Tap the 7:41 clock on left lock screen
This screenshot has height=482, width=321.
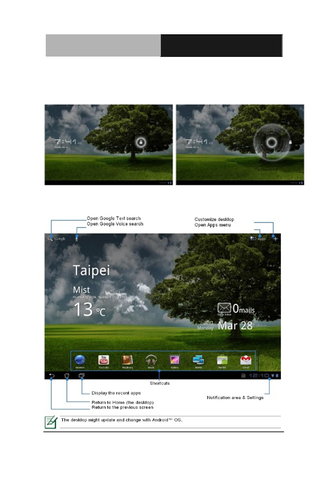pos(66,142)
